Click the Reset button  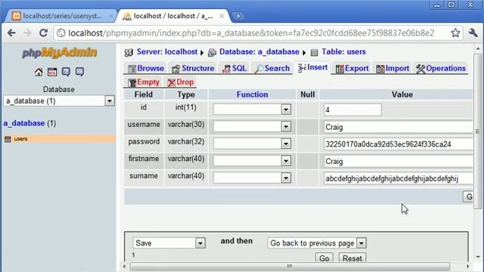(352, 258)
